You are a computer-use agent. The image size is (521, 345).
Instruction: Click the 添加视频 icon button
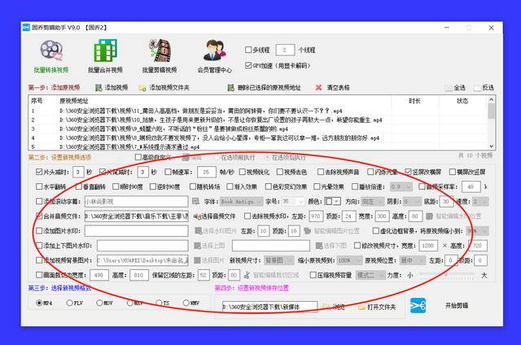pos(99,88)
